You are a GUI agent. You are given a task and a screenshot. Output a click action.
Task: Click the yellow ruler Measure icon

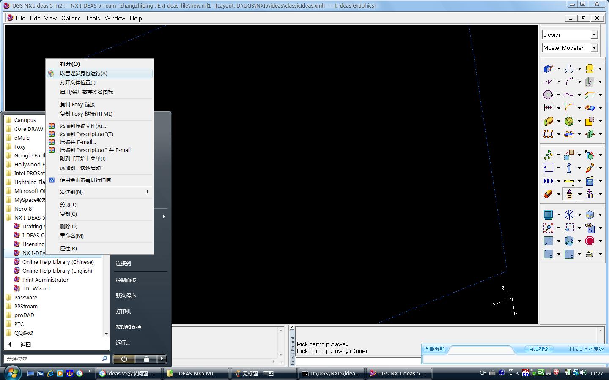click(x=569, y=181)
